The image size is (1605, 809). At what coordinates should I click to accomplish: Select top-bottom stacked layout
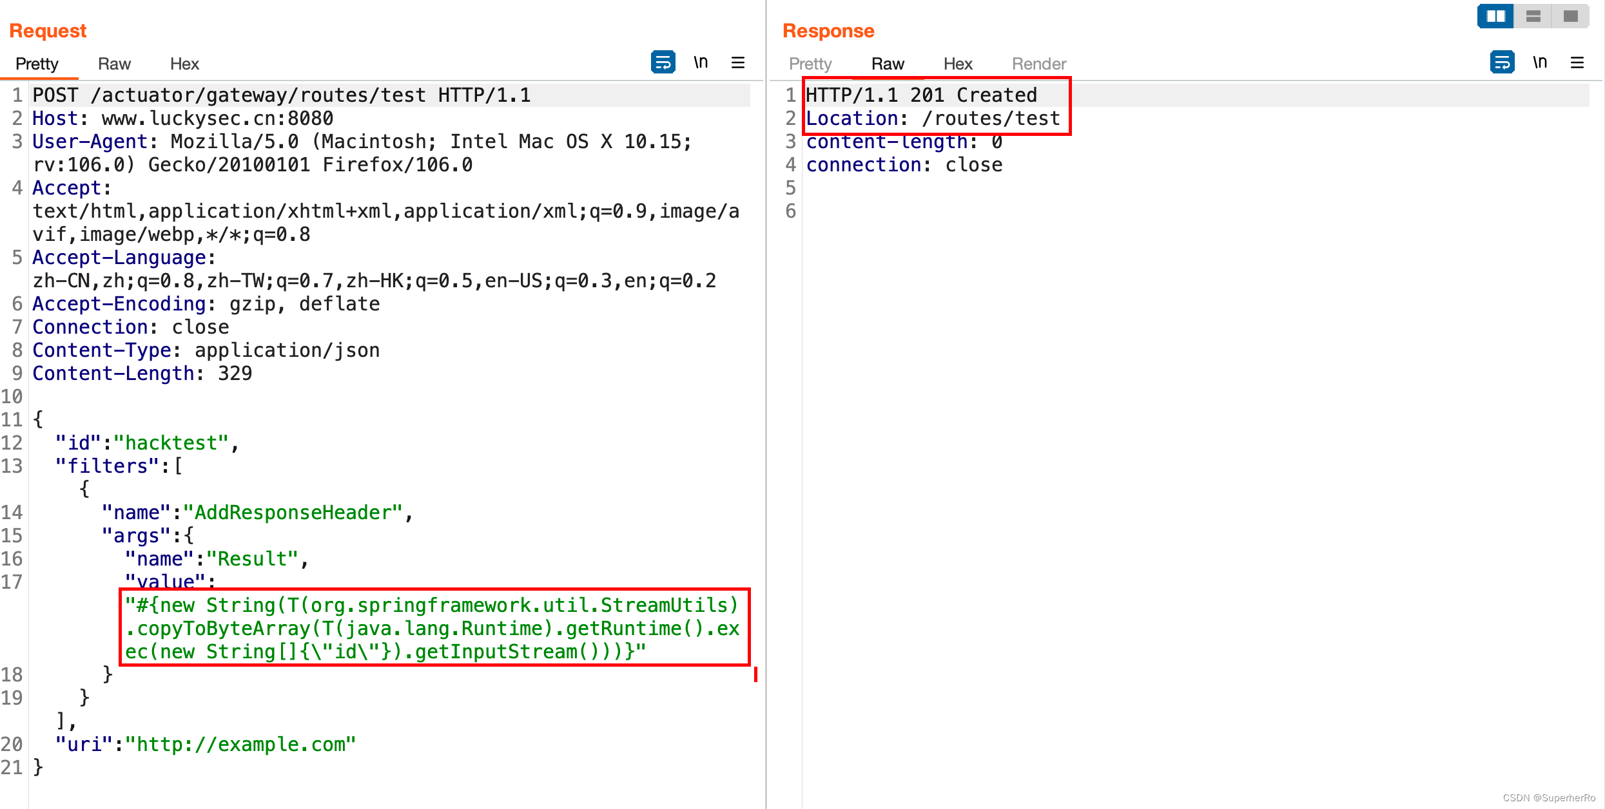1533,16
